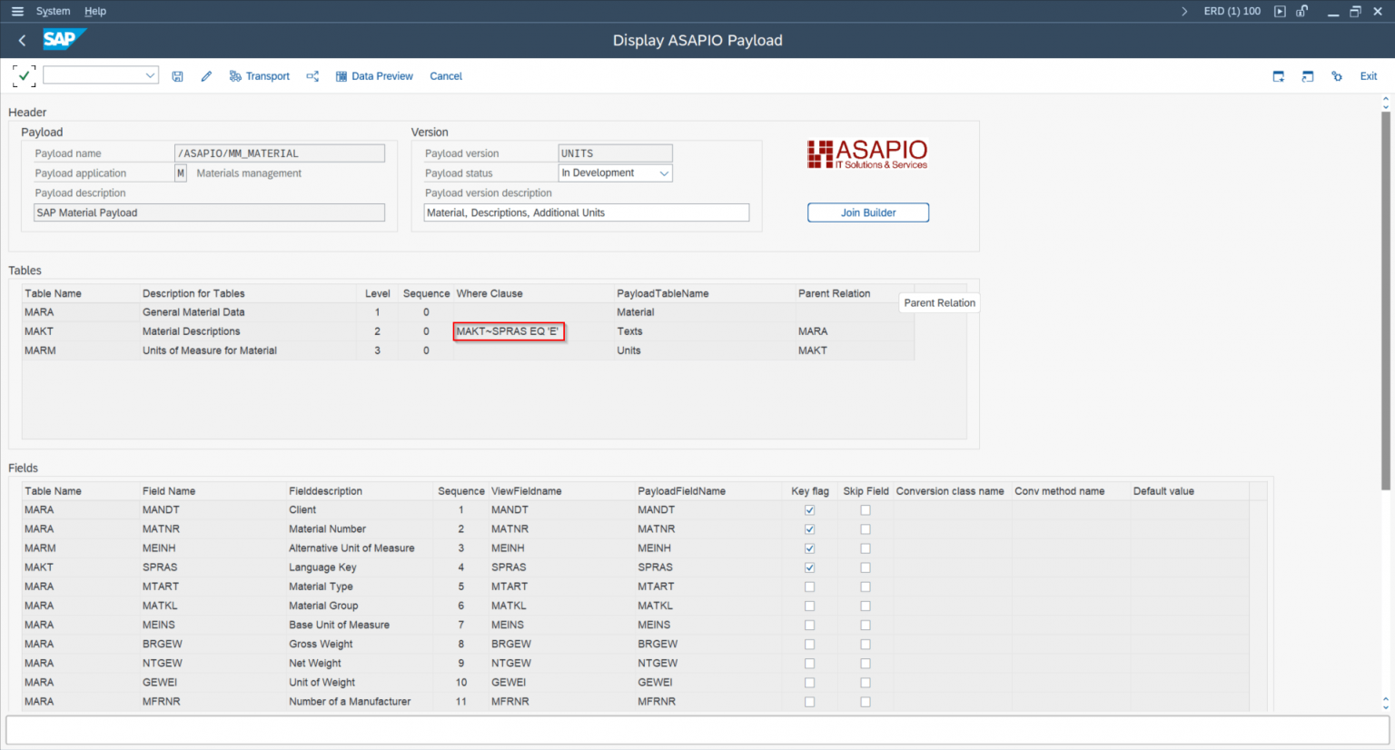Viewport: 1395px width, 750px height.
Task: Open the System menu
Action: tap(53, 11)
